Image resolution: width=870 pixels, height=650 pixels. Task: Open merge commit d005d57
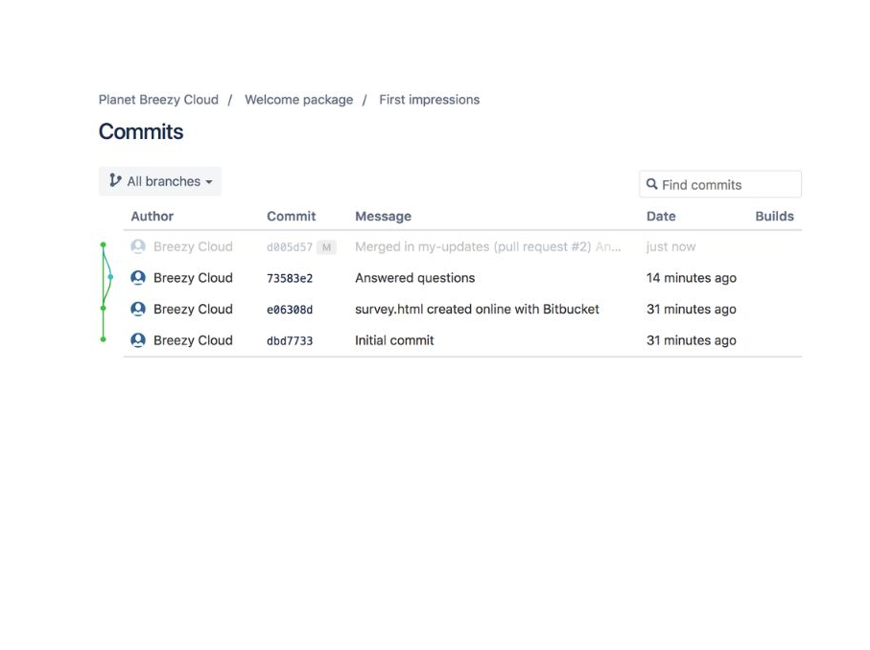(x=290, y=247)
